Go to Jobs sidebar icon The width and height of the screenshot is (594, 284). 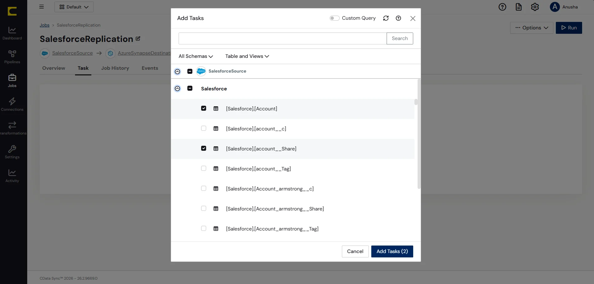click(x=12, y=81)
